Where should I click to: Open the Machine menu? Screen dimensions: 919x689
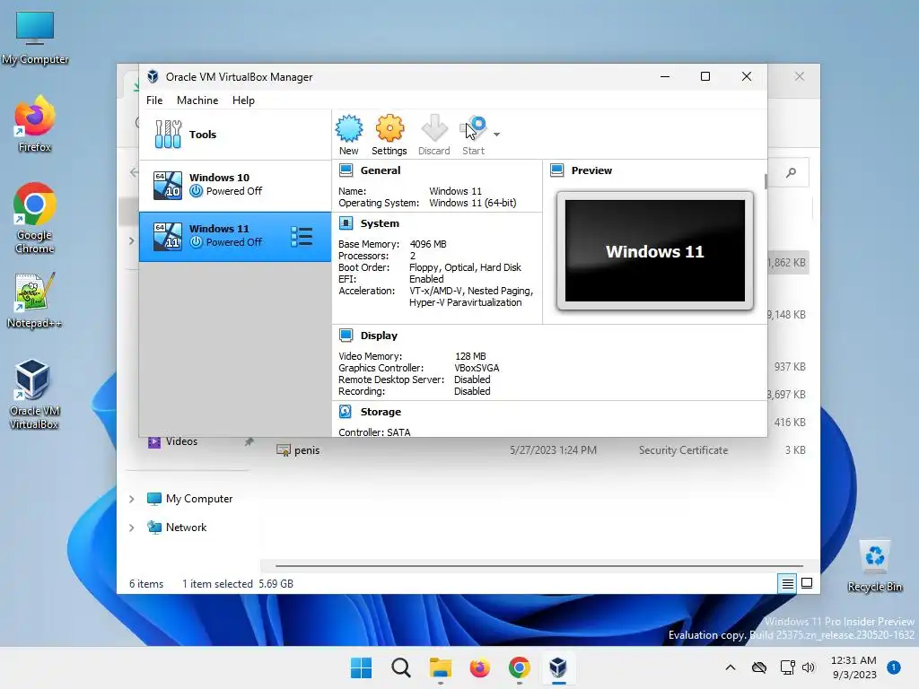pos(197,100)
